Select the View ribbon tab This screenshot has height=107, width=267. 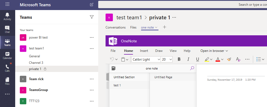(x=173, y=51)
